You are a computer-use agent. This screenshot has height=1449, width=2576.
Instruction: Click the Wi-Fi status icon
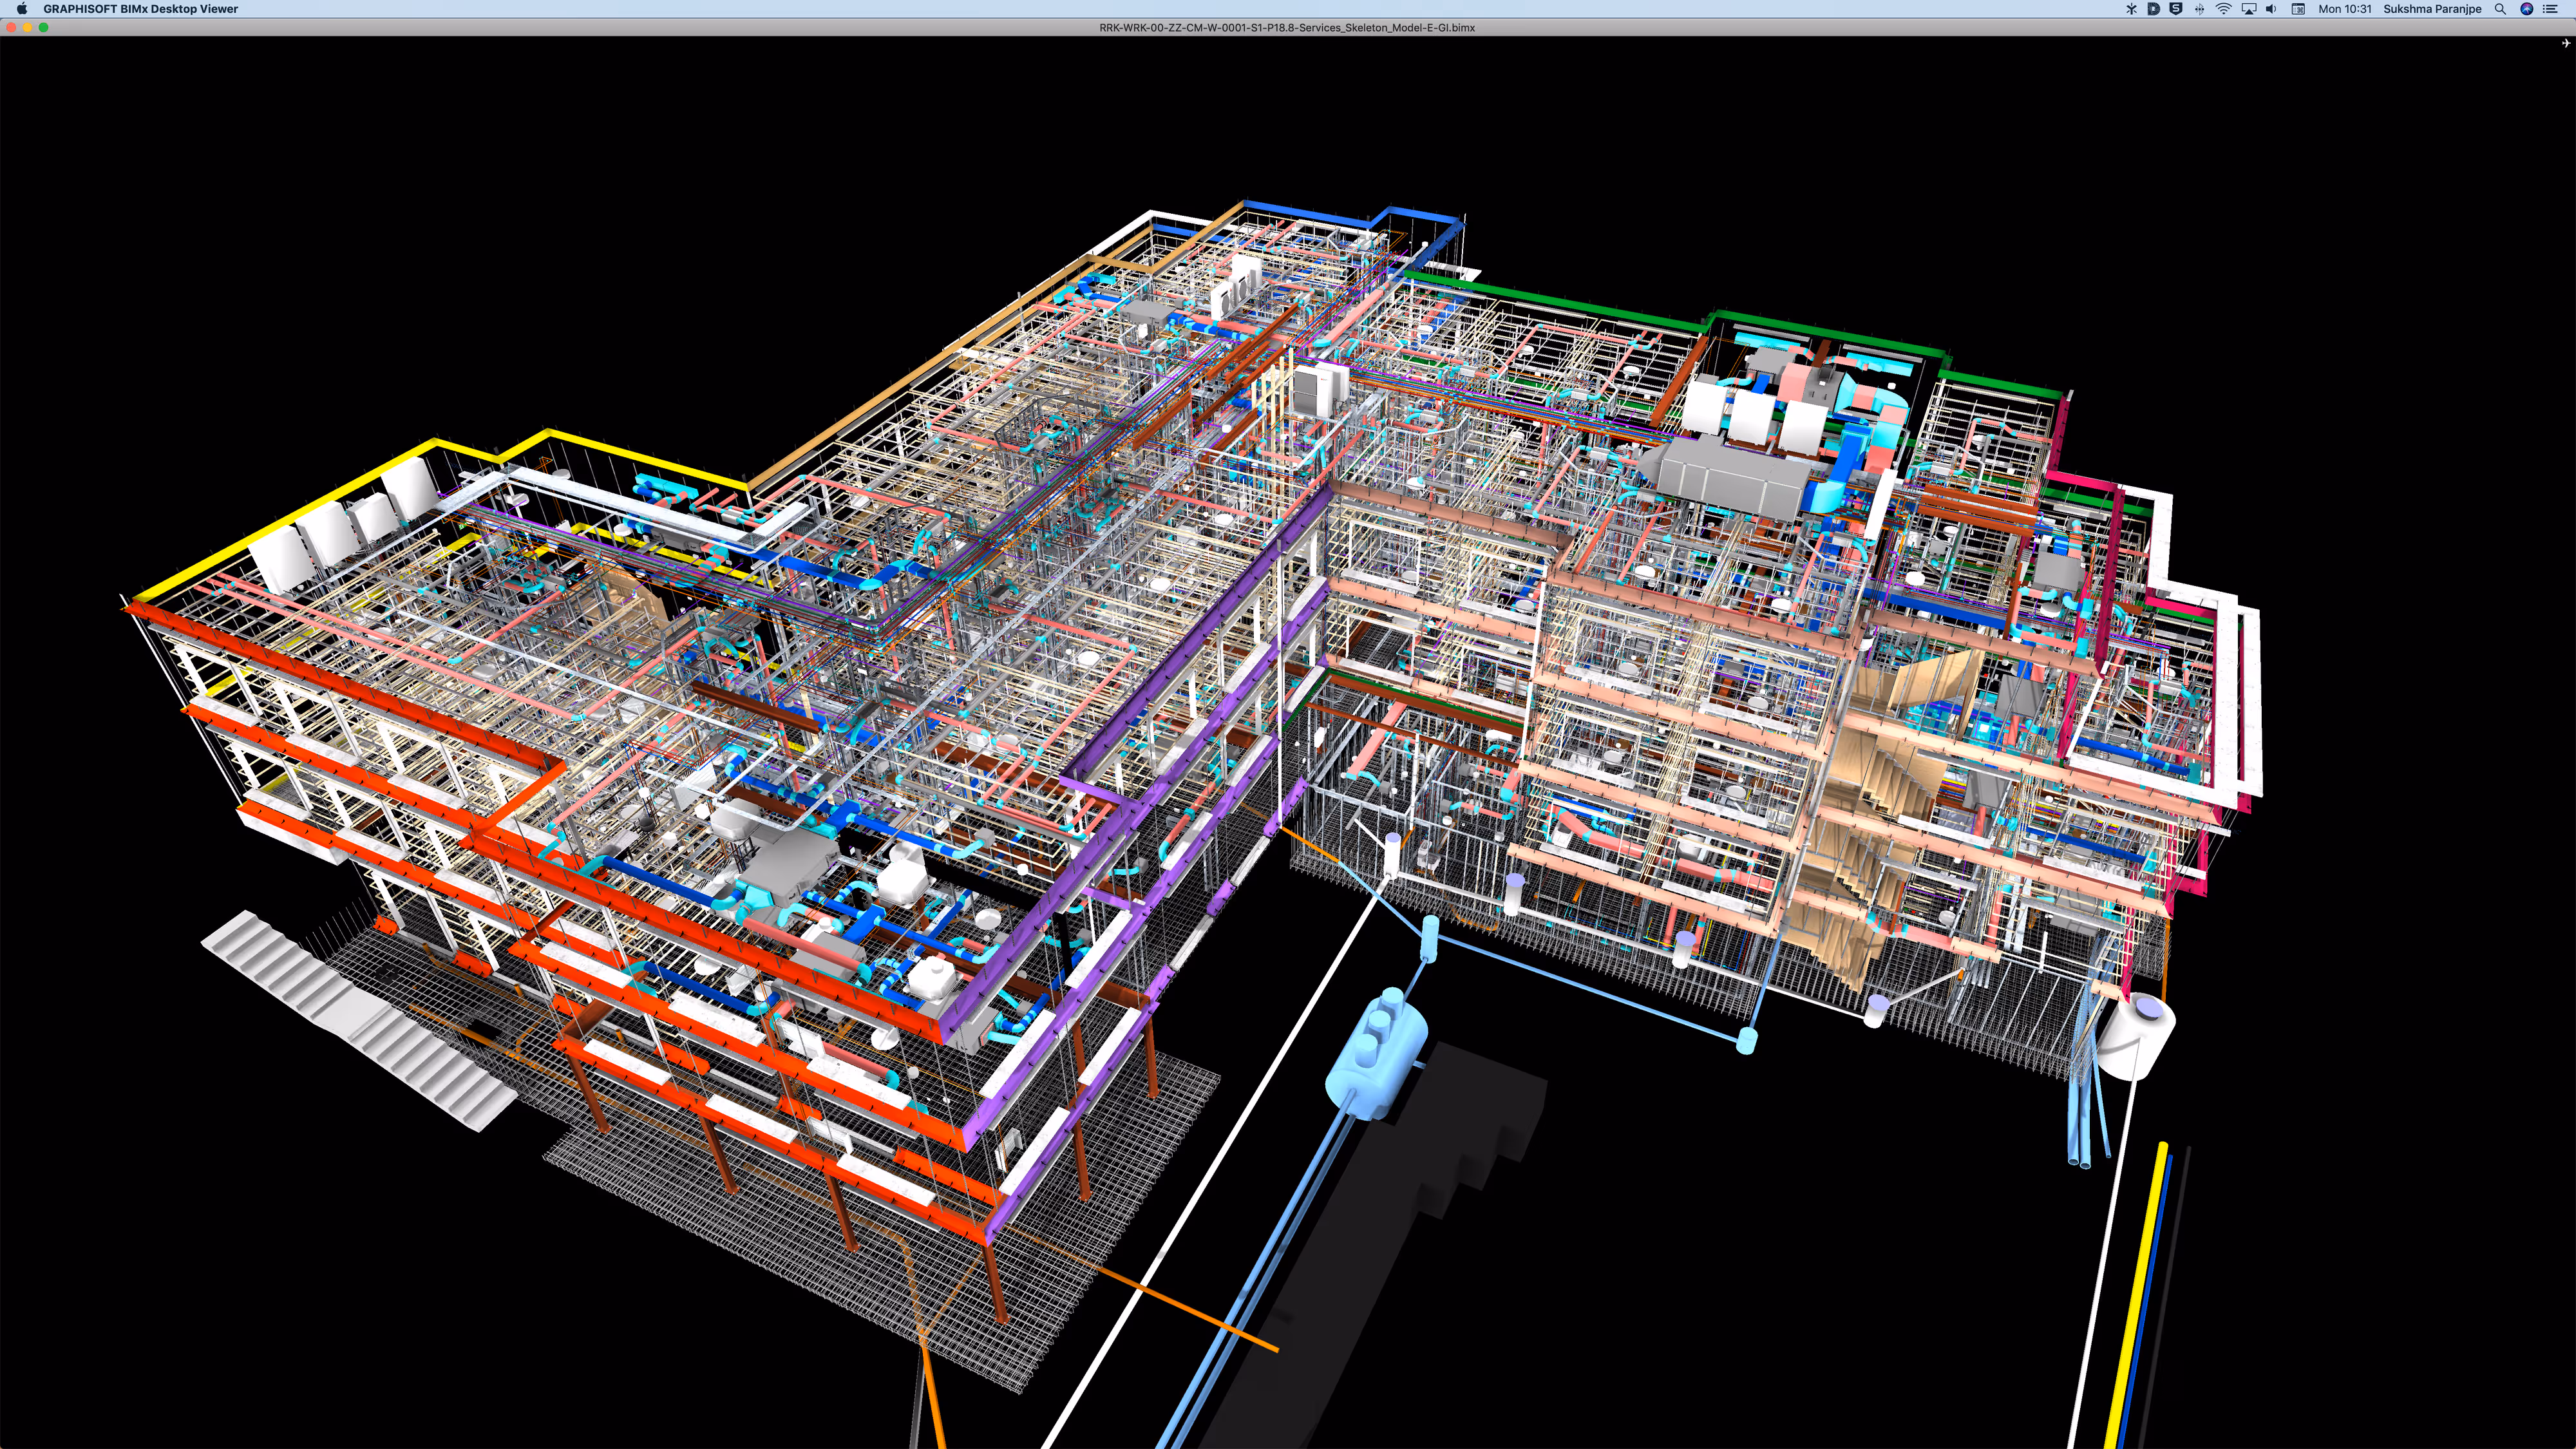(2223, 9)
